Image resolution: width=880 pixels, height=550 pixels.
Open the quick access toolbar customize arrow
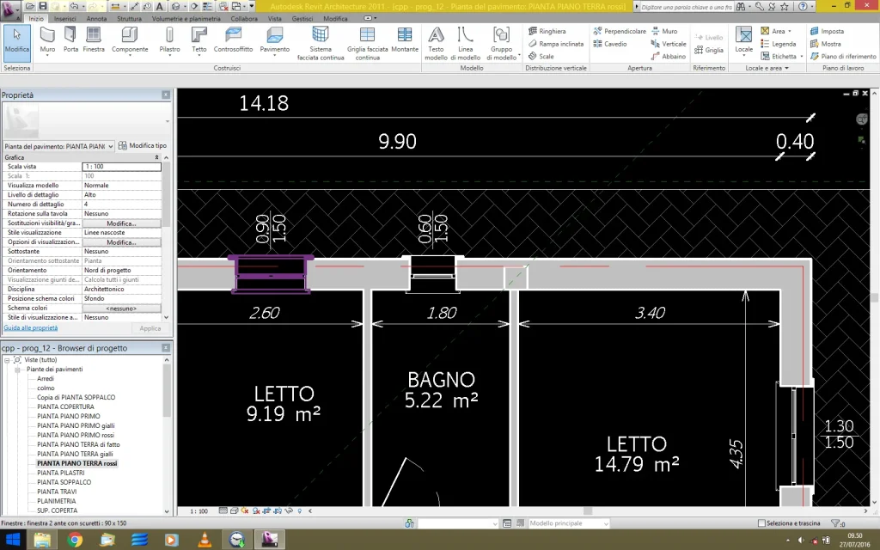click(252, 6)
